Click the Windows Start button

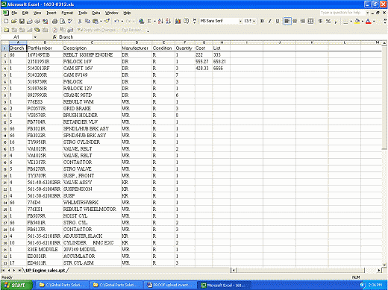coord(16,285)
